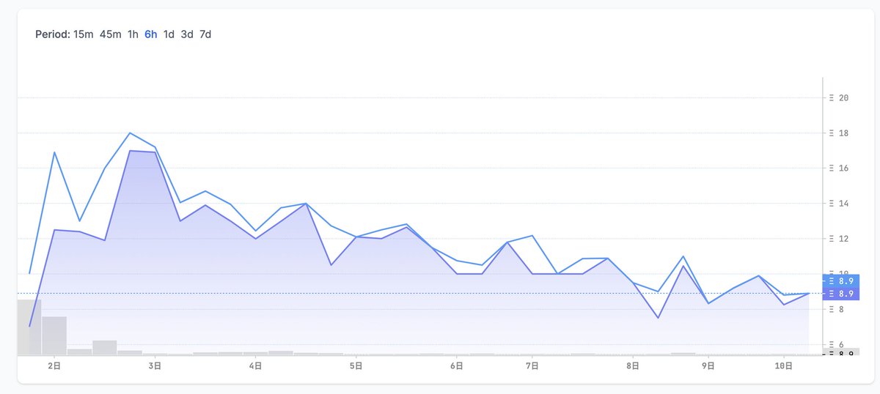This screenshot has height=394, width=880.
Task: Click the tallest volume bar at chart start
Action: (29, 327)
